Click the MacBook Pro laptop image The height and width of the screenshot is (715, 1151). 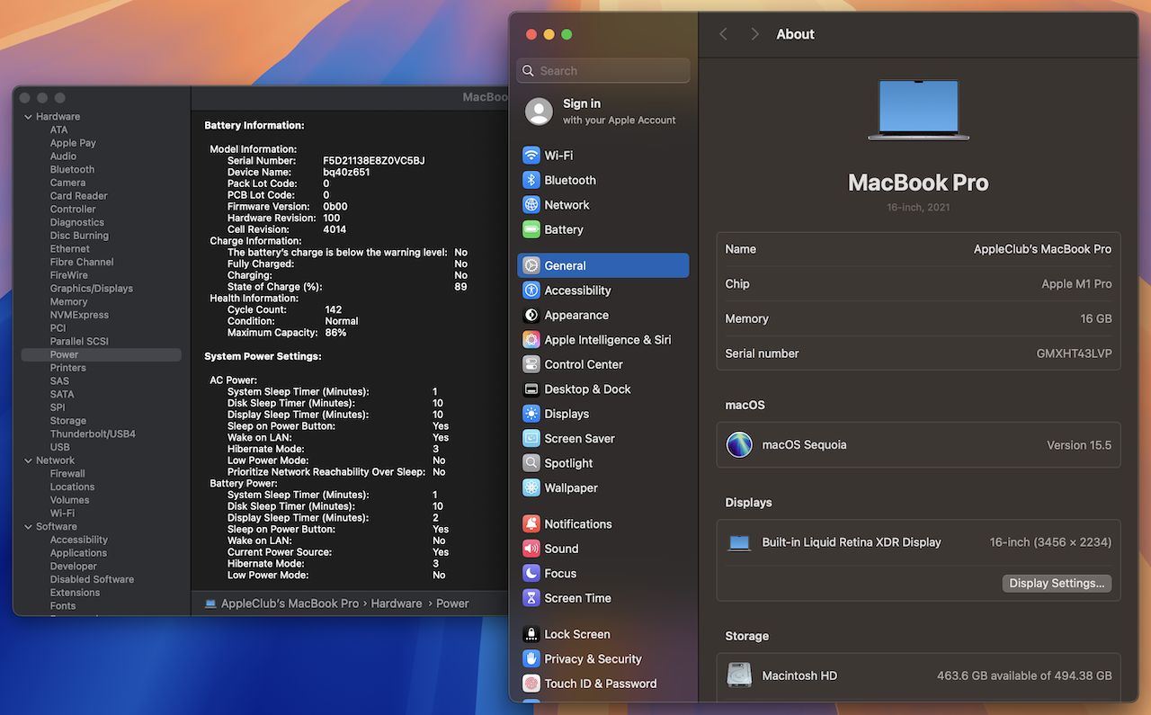(x=918, y=110)
